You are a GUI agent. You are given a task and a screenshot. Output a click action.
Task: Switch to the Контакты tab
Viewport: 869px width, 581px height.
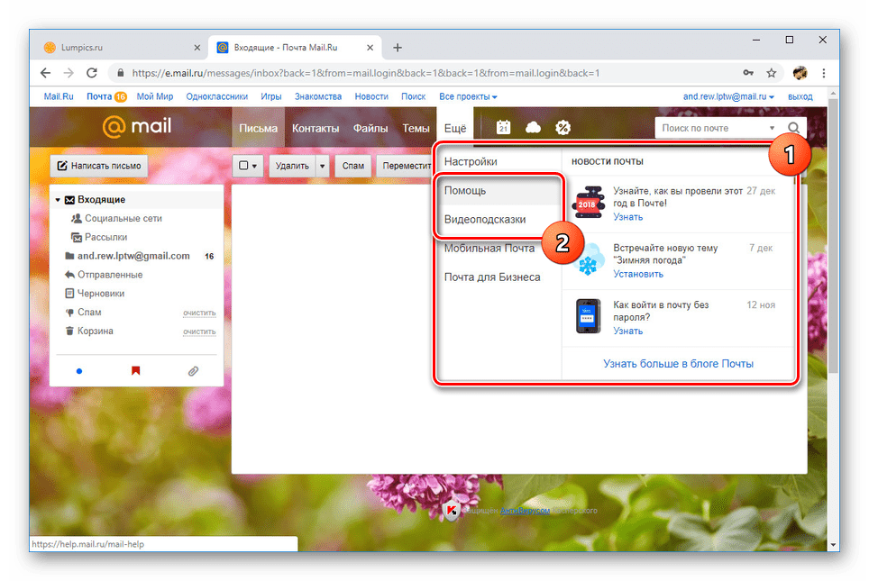coord(316,128)
